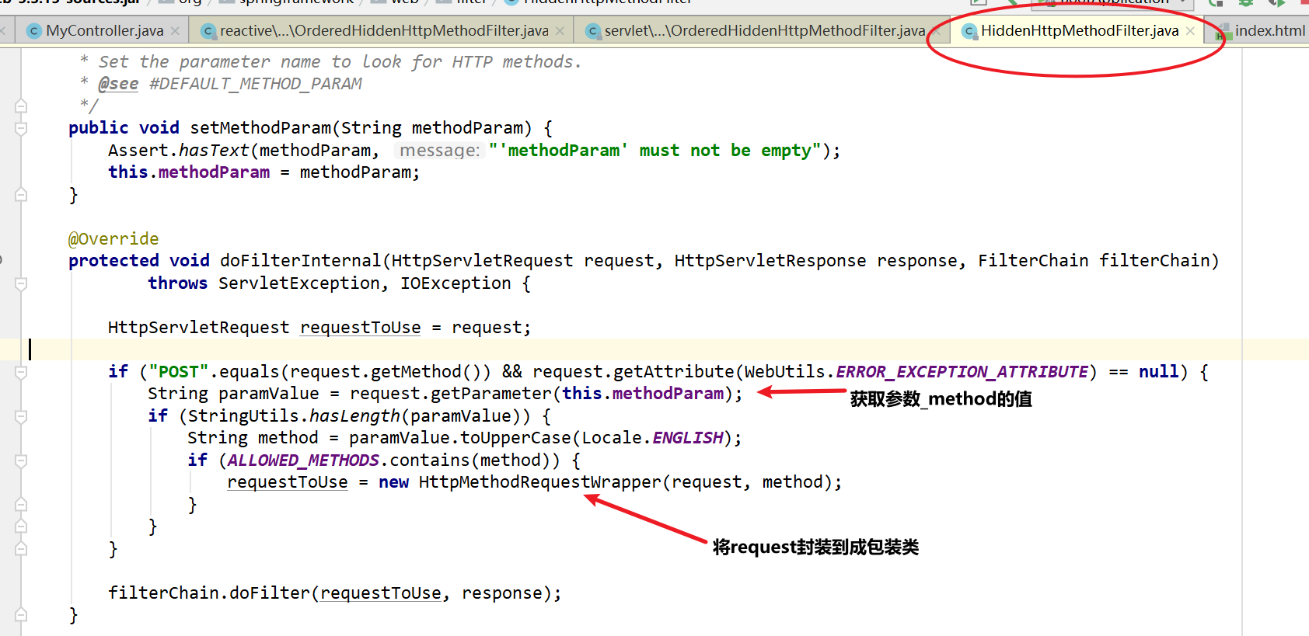Click this.methodParam in the assignment line
Image resolution: width=1309 pixels, height=636 pixels.
tap(189, 172)
